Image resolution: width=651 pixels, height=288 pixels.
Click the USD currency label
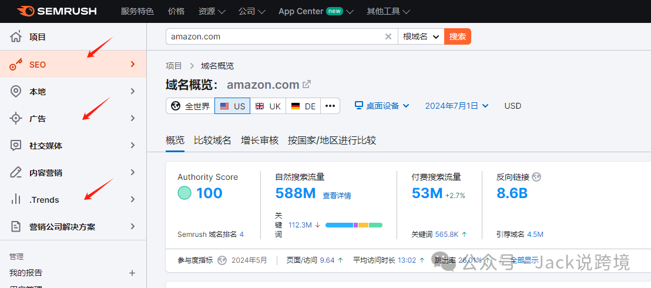[513, 106]
